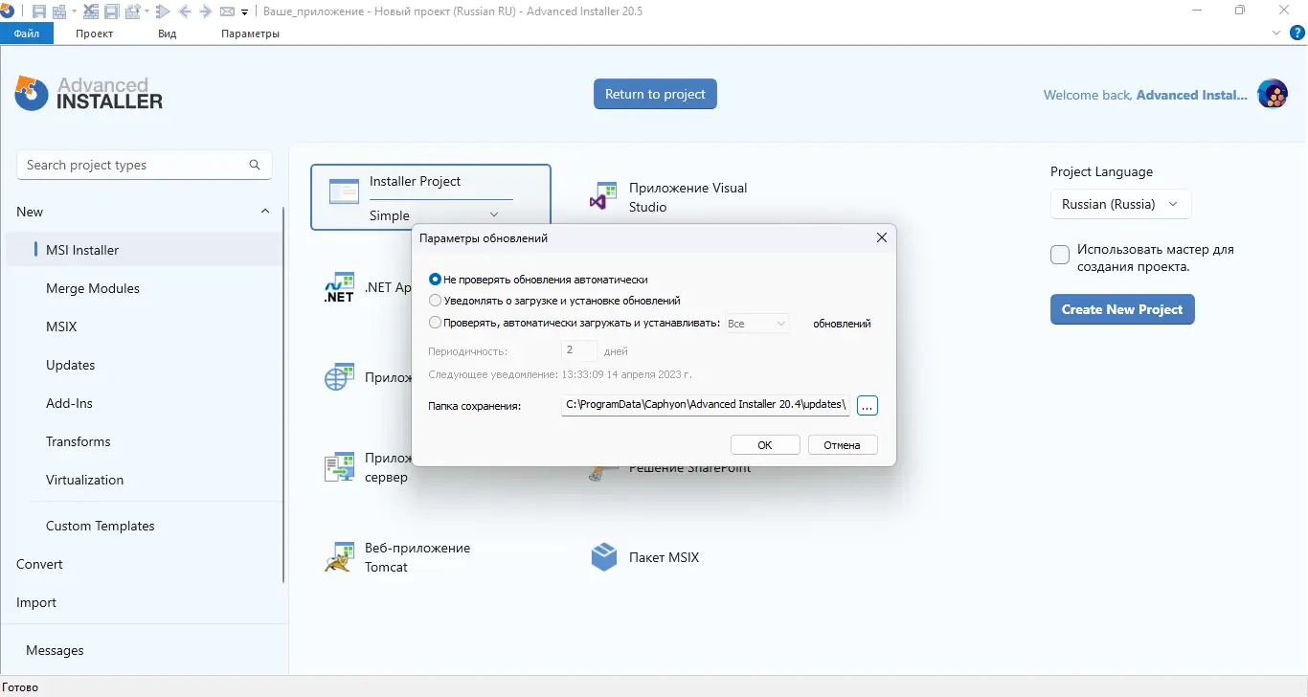The image size is (1308, 697).
Task: Check the use project creation wizard checkbox
Action: (x=1060, y=254)
